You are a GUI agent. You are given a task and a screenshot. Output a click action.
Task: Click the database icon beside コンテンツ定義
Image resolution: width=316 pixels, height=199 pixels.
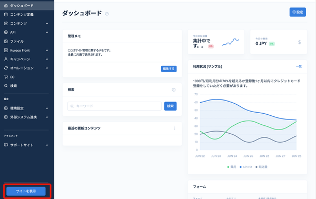pyautogui.click(x=6, y=15)
